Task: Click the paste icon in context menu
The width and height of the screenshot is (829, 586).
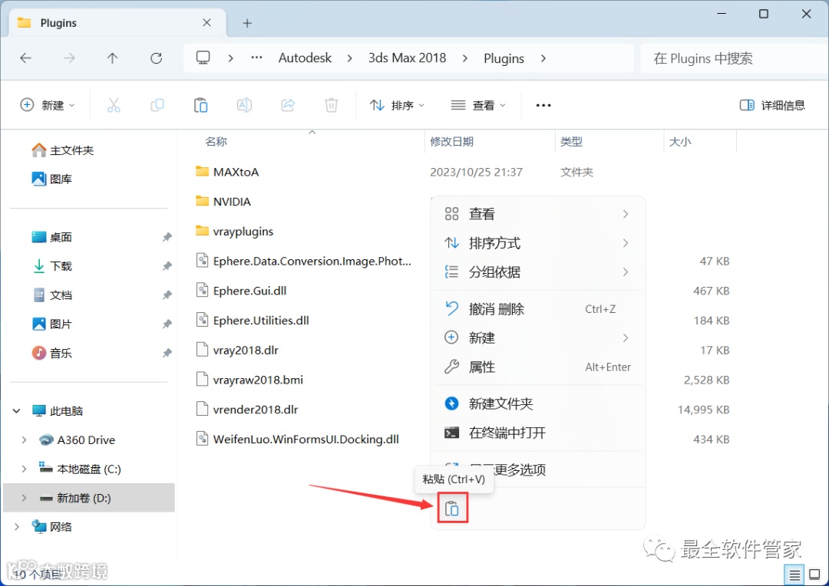Action: pyautogui.click(x=452, y=509)
